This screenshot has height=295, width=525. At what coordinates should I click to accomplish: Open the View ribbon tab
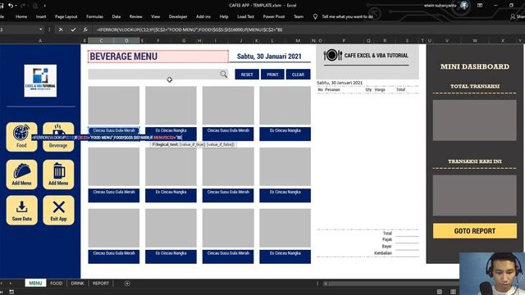(155, 16)
